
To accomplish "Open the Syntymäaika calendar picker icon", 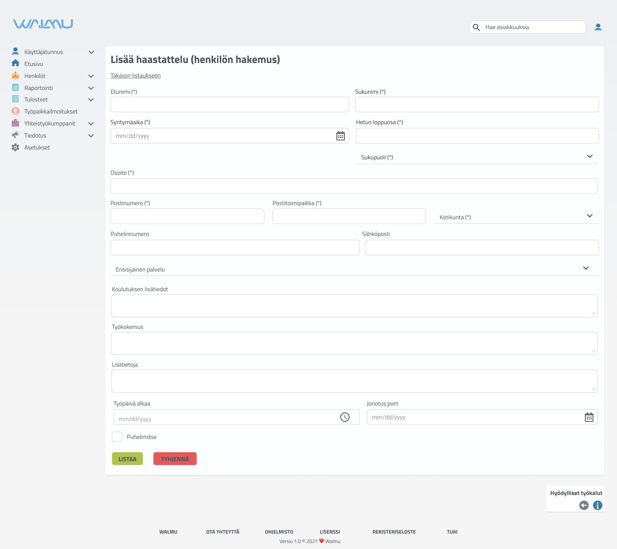I will pyautogui.click(x=340, y=136).
